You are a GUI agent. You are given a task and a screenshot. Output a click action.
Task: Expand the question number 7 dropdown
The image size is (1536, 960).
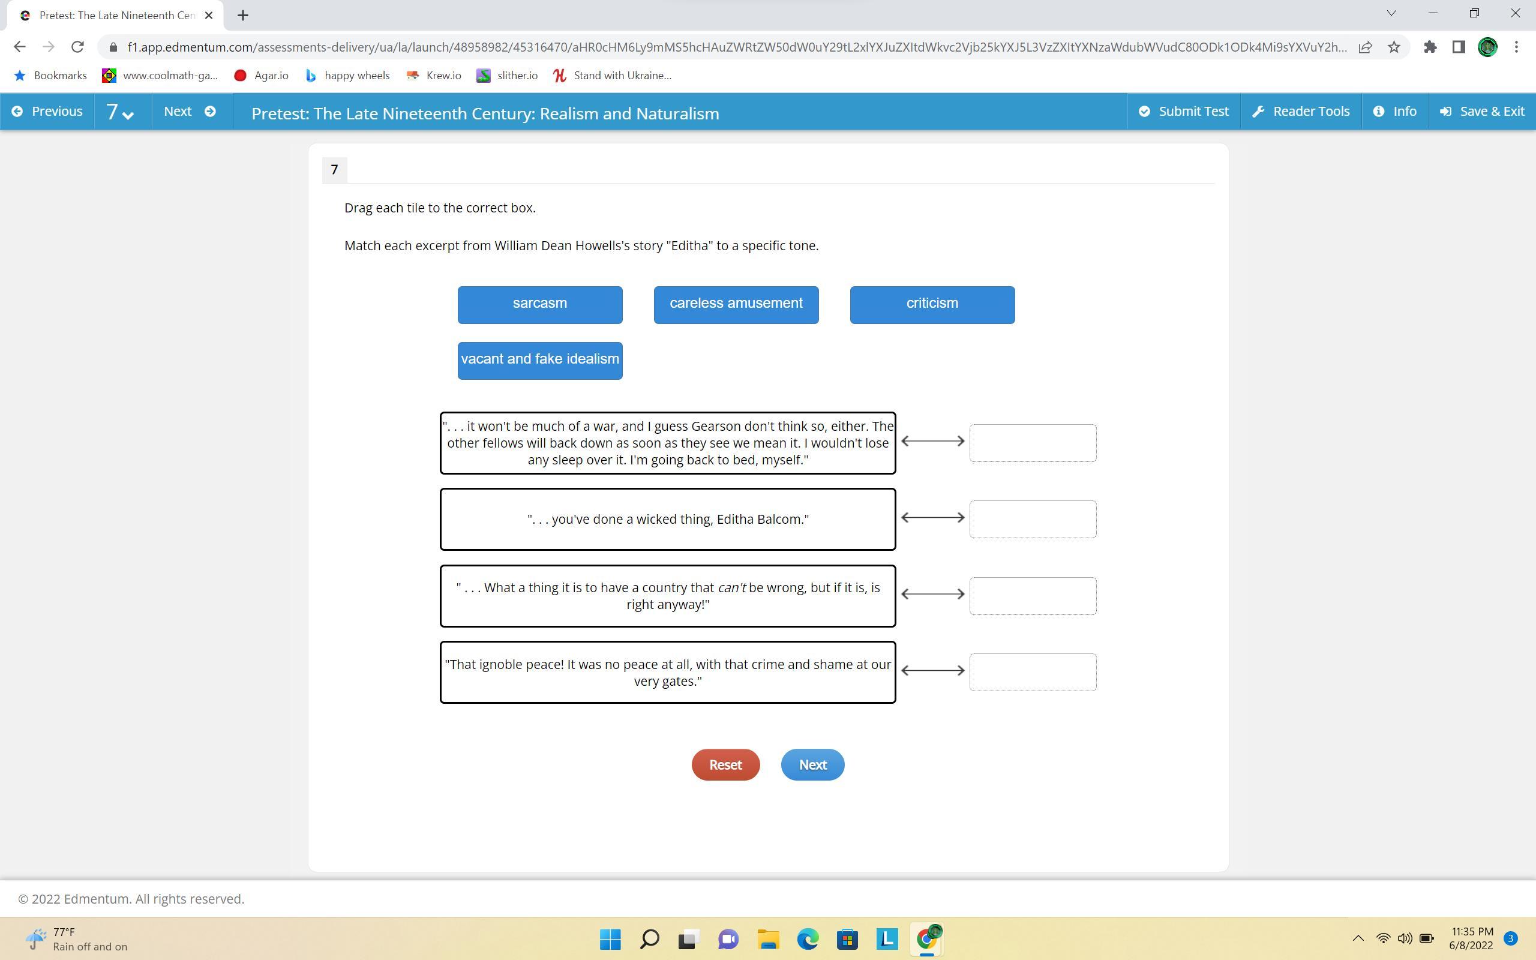[x=119, y=112]
